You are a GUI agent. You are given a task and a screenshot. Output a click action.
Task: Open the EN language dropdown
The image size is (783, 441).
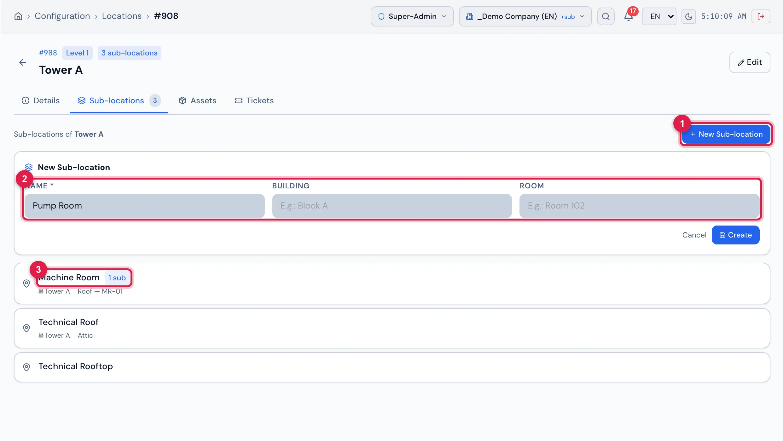(659, 16)
